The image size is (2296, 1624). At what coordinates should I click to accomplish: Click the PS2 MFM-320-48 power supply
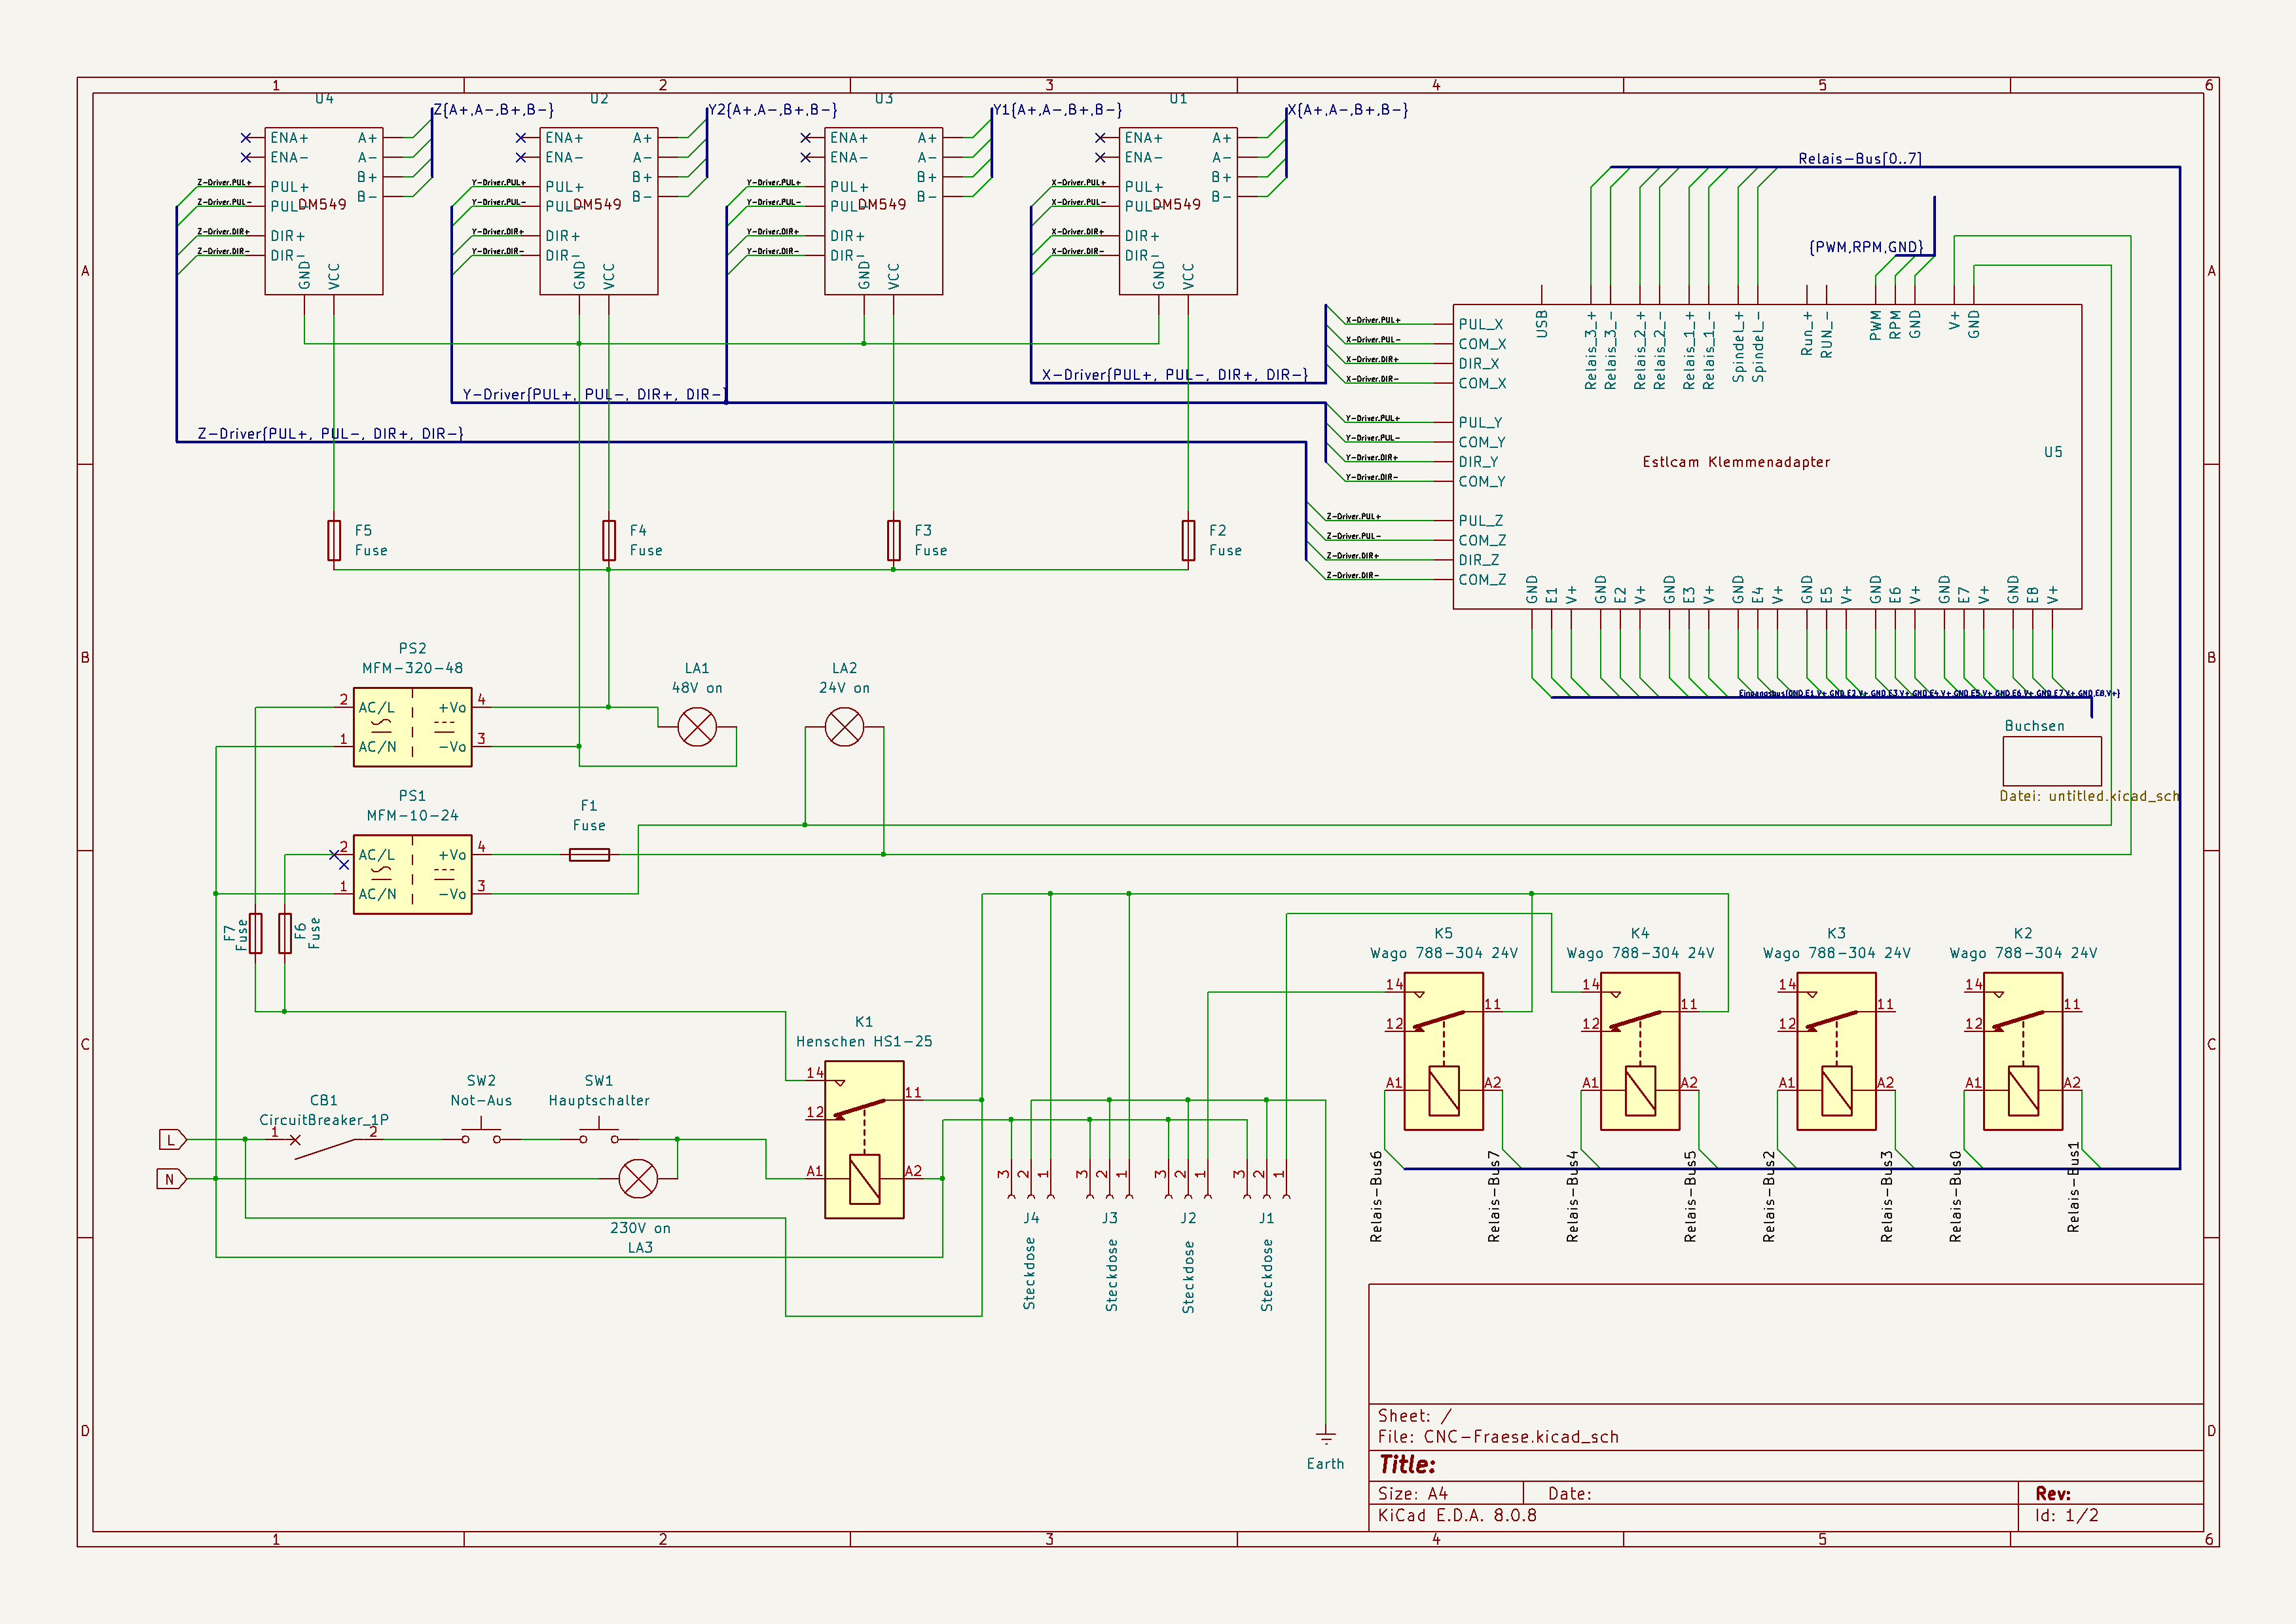point(412,727)
